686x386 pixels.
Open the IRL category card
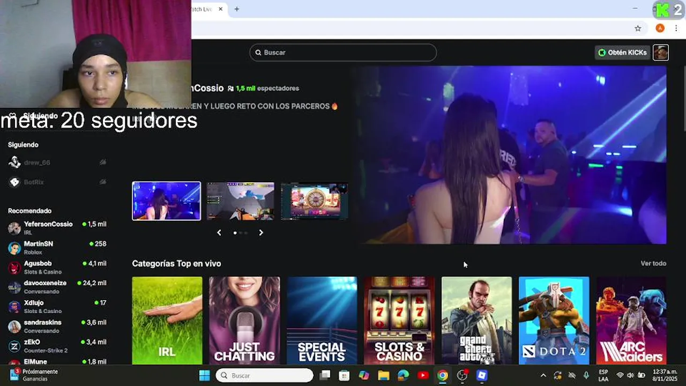167,321
